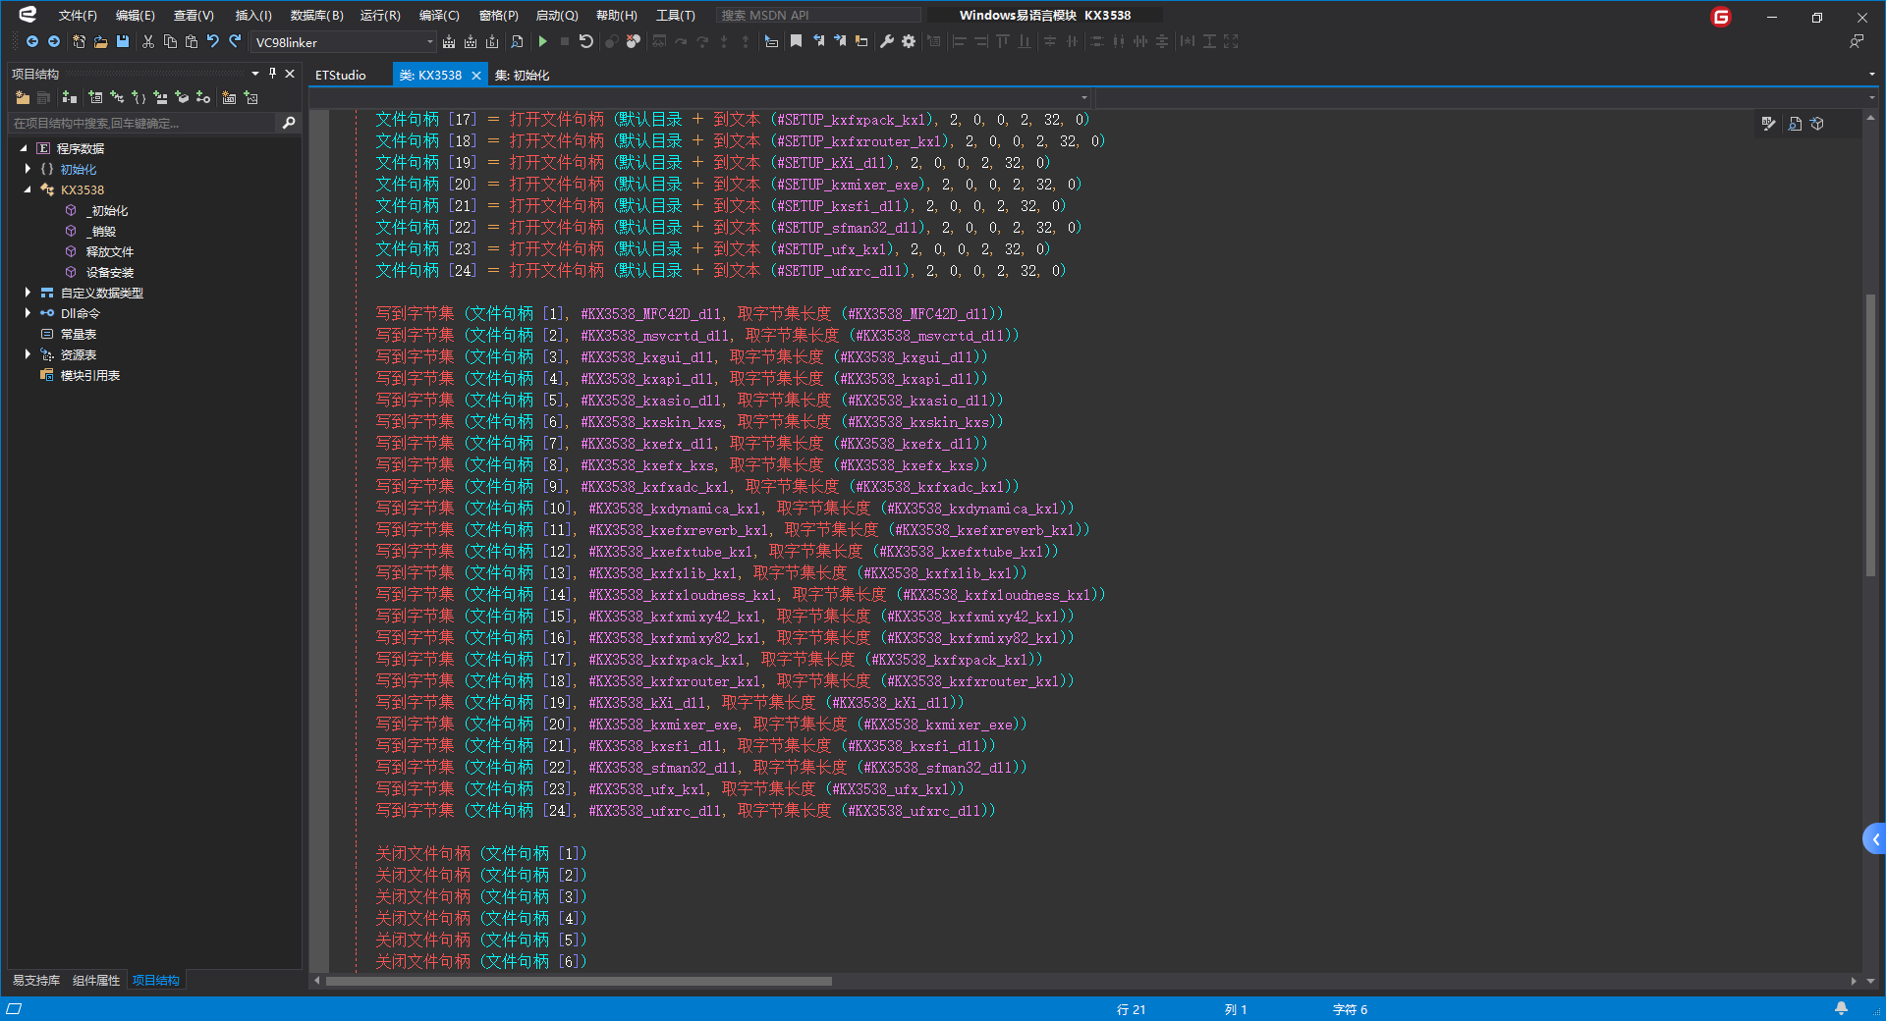Click the restart circular arrow icon

click(586, 41)
